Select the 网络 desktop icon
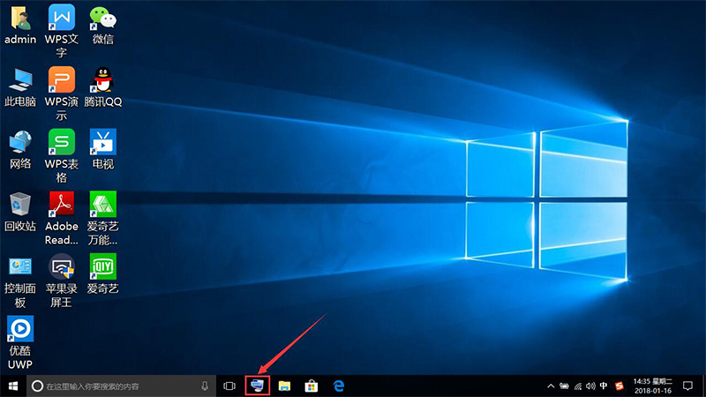This screenshot has height=397, width=706. click(20, 142)
